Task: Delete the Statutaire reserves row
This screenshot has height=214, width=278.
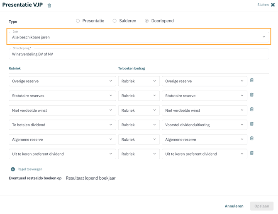Action: (252, 95)
